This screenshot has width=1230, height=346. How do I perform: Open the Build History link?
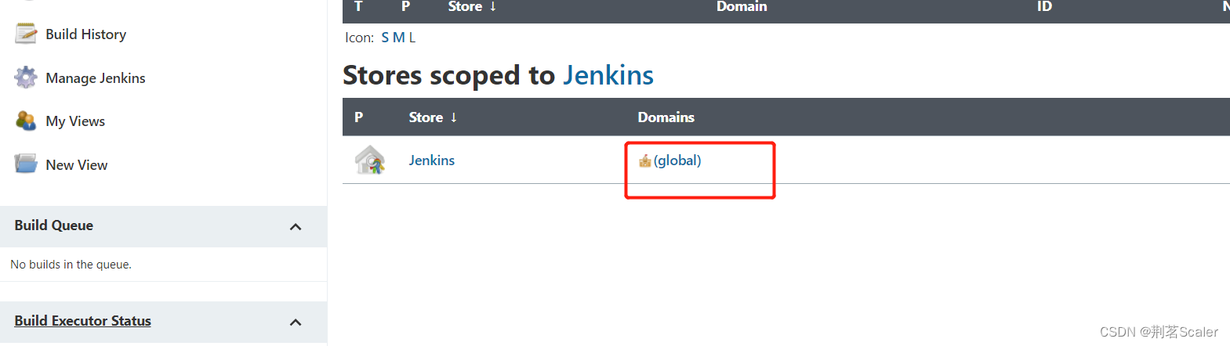click(85, 34)
